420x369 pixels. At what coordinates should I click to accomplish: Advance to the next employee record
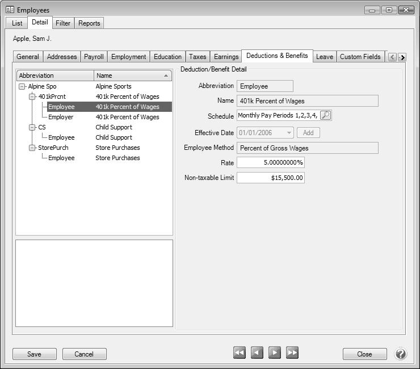tap(275, 353)
